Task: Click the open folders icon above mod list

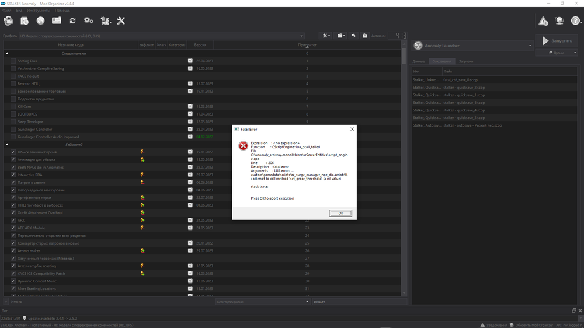Action: 341,36
